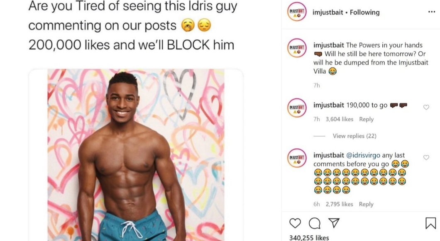Reply to the '190,000 to go' comment
440x241 pixels.
click(366, 119)
